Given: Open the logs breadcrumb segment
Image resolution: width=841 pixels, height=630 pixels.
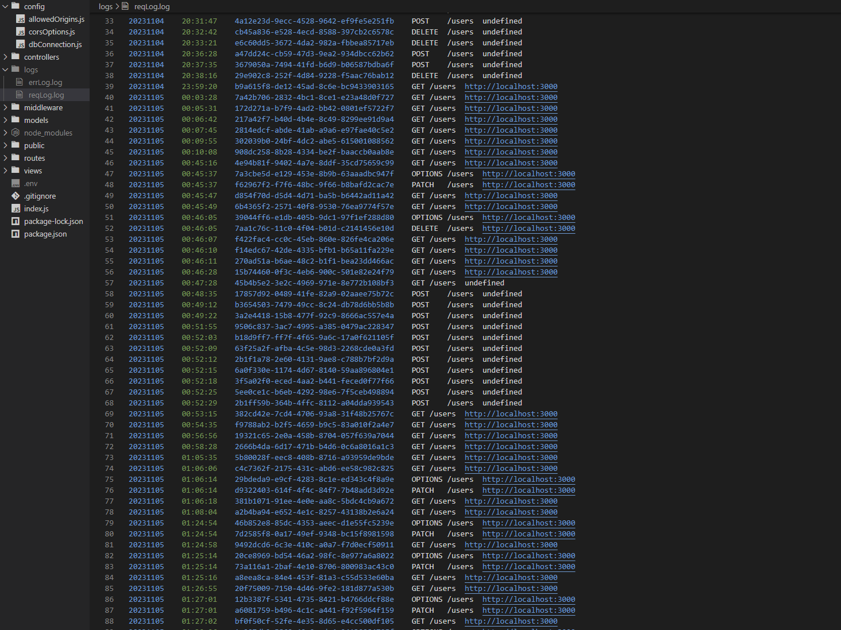Looking at the screenshot, I should click(106, 6).
